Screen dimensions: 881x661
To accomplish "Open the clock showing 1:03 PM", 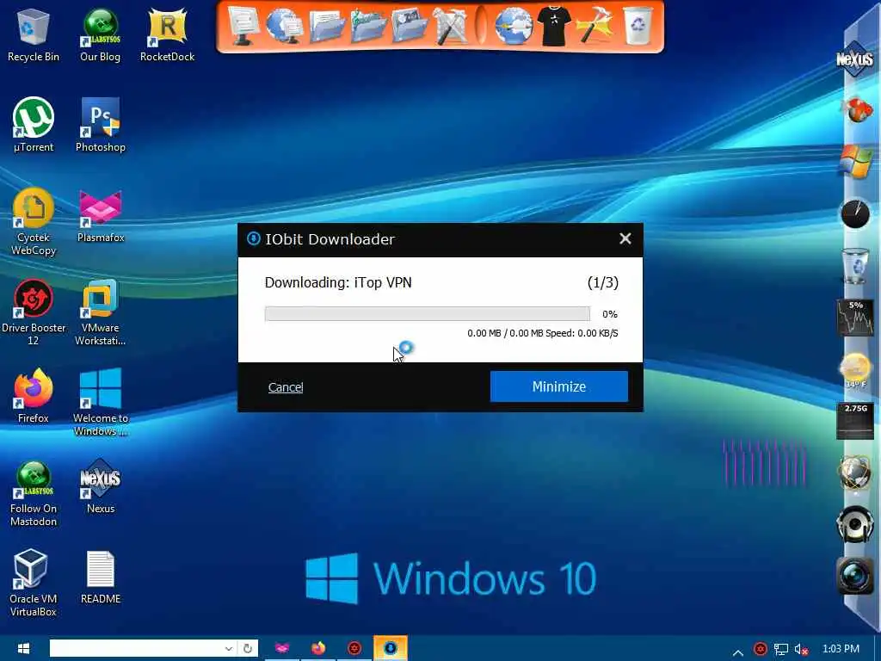I will [841, 649].
